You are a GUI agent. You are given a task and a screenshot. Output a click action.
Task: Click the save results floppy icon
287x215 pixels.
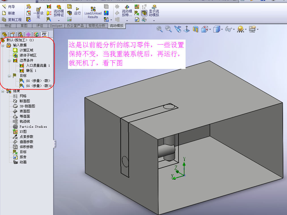[x=106, y=13]
